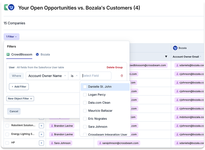This screenshot has height=150, width=205.
Task: Check the Data.com Clean option
Action: 85,103
